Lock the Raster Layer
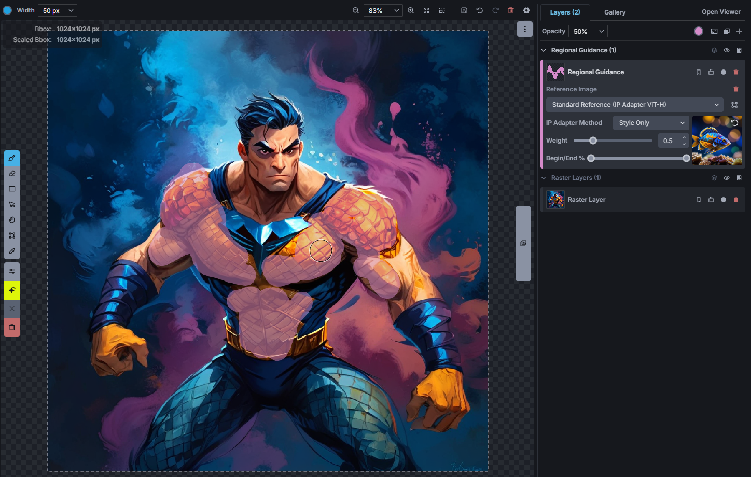Image resolution: width=751 pixels, height=477 pixels. (x=711, y=200)
